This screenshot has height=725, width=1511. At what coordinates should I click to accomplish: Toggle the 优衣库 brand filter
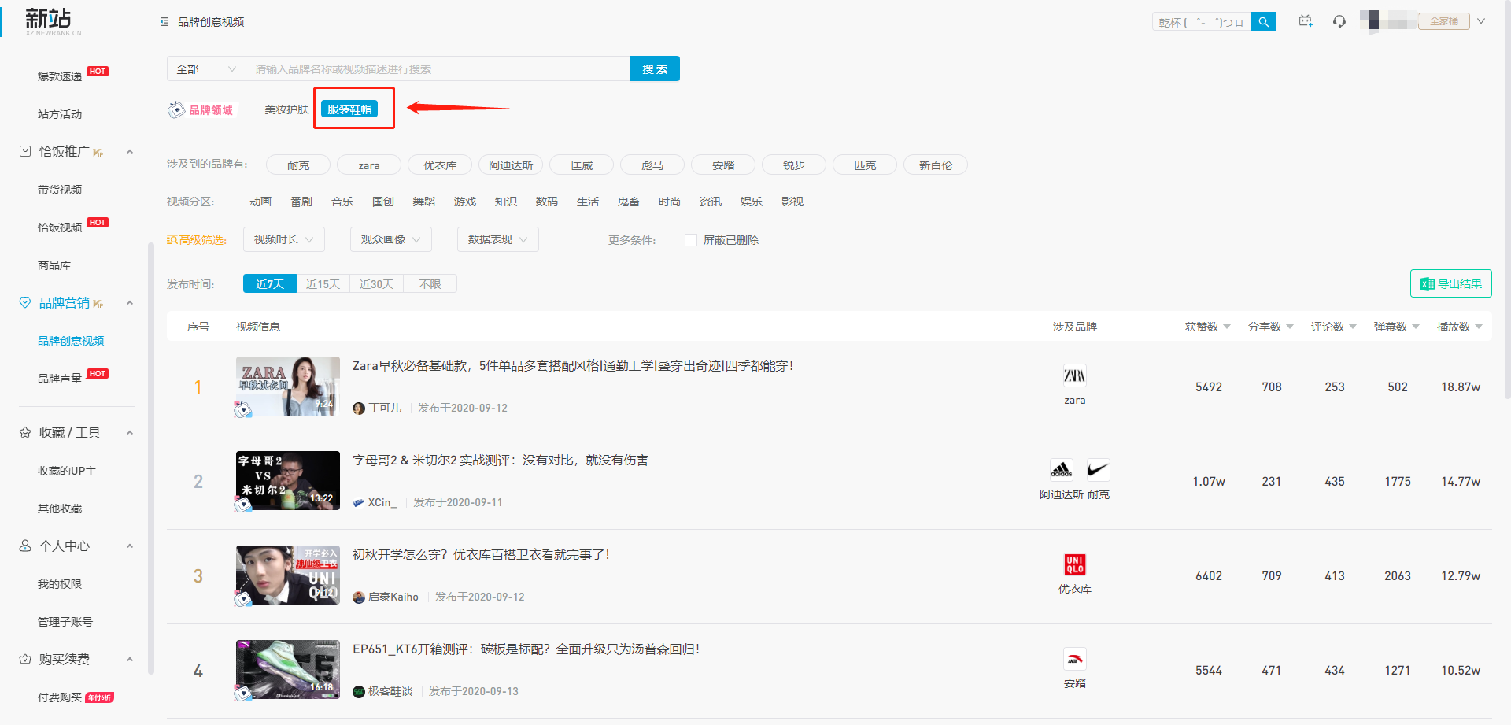coord(440,165)
